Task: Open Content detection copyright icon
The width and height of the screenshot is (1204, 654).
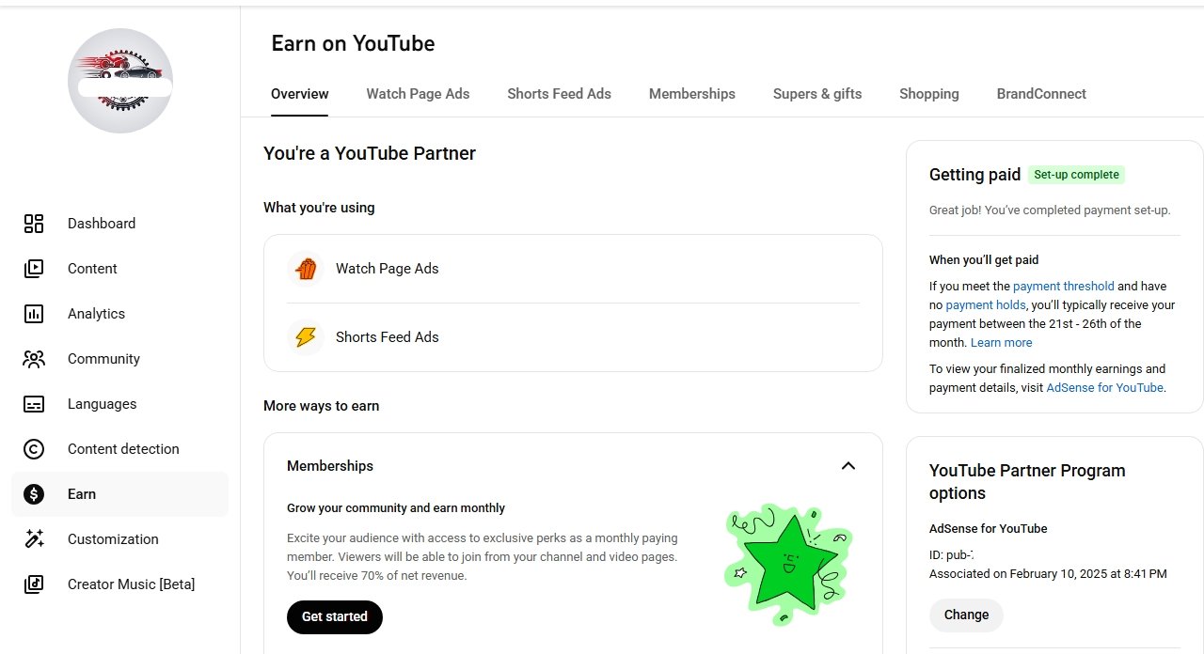Action: pyautogui.click(x=34, y=449)
